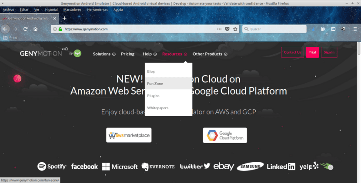Open page actions three-dot menu
The image size is (361, 183).
coord(219,29)
